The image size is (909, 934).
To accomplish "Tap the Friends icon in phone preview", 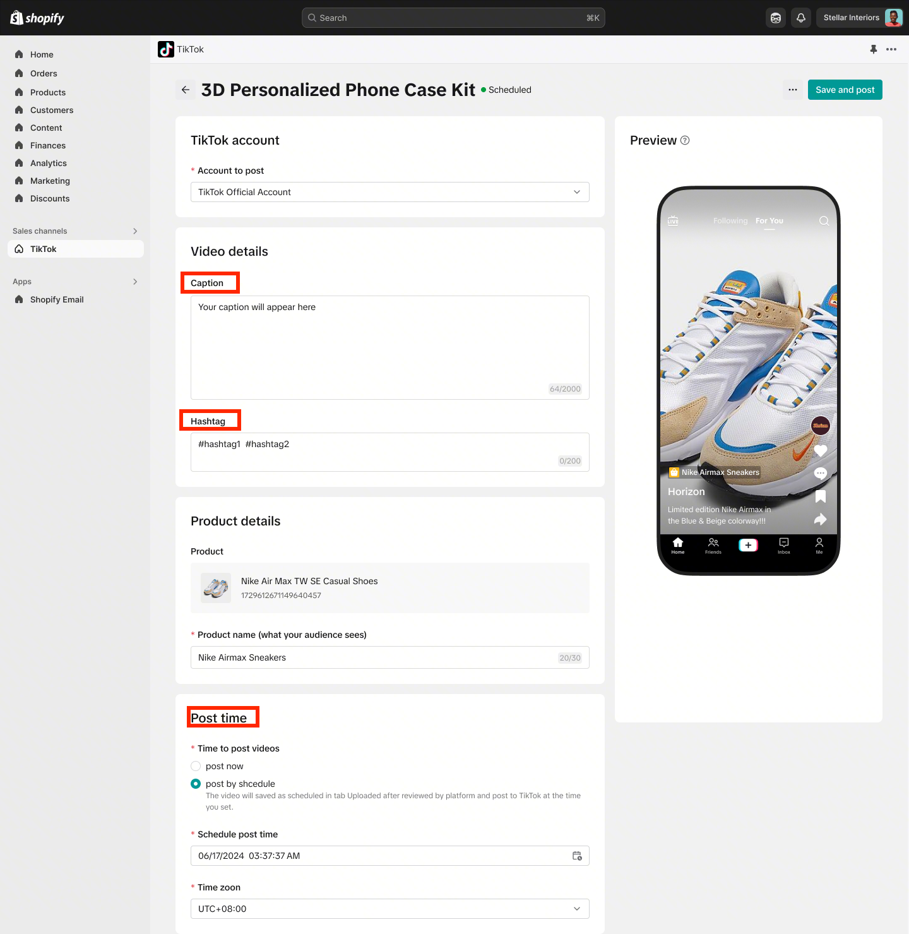I will tap(713, 546).
